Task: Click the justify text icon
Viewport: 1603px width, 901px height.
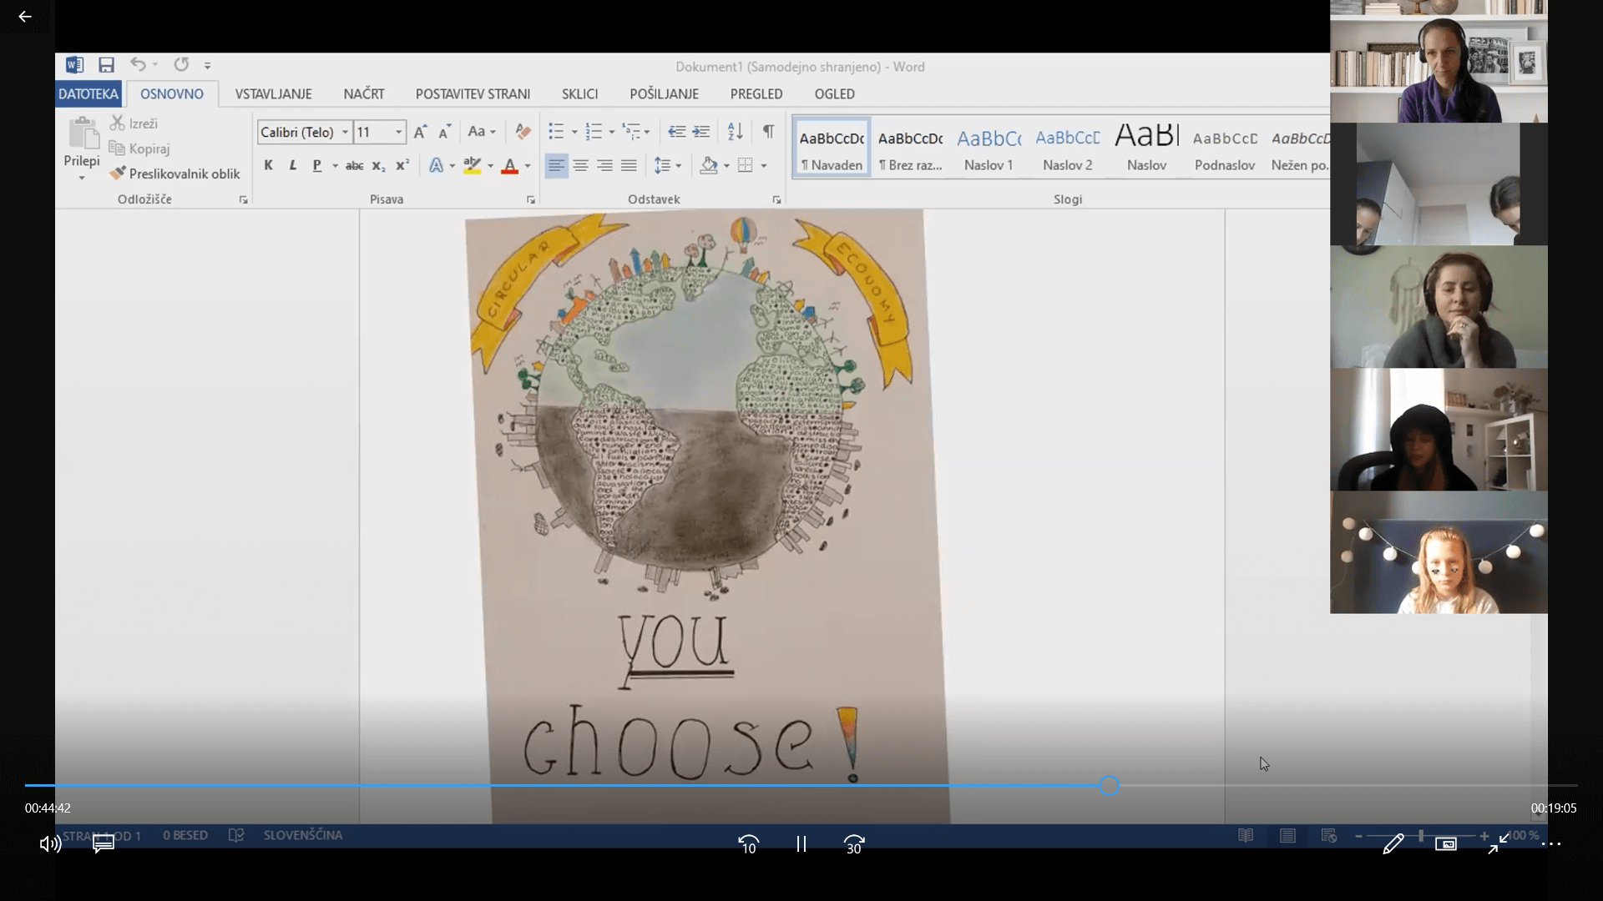Action: [x=629, y=165]
